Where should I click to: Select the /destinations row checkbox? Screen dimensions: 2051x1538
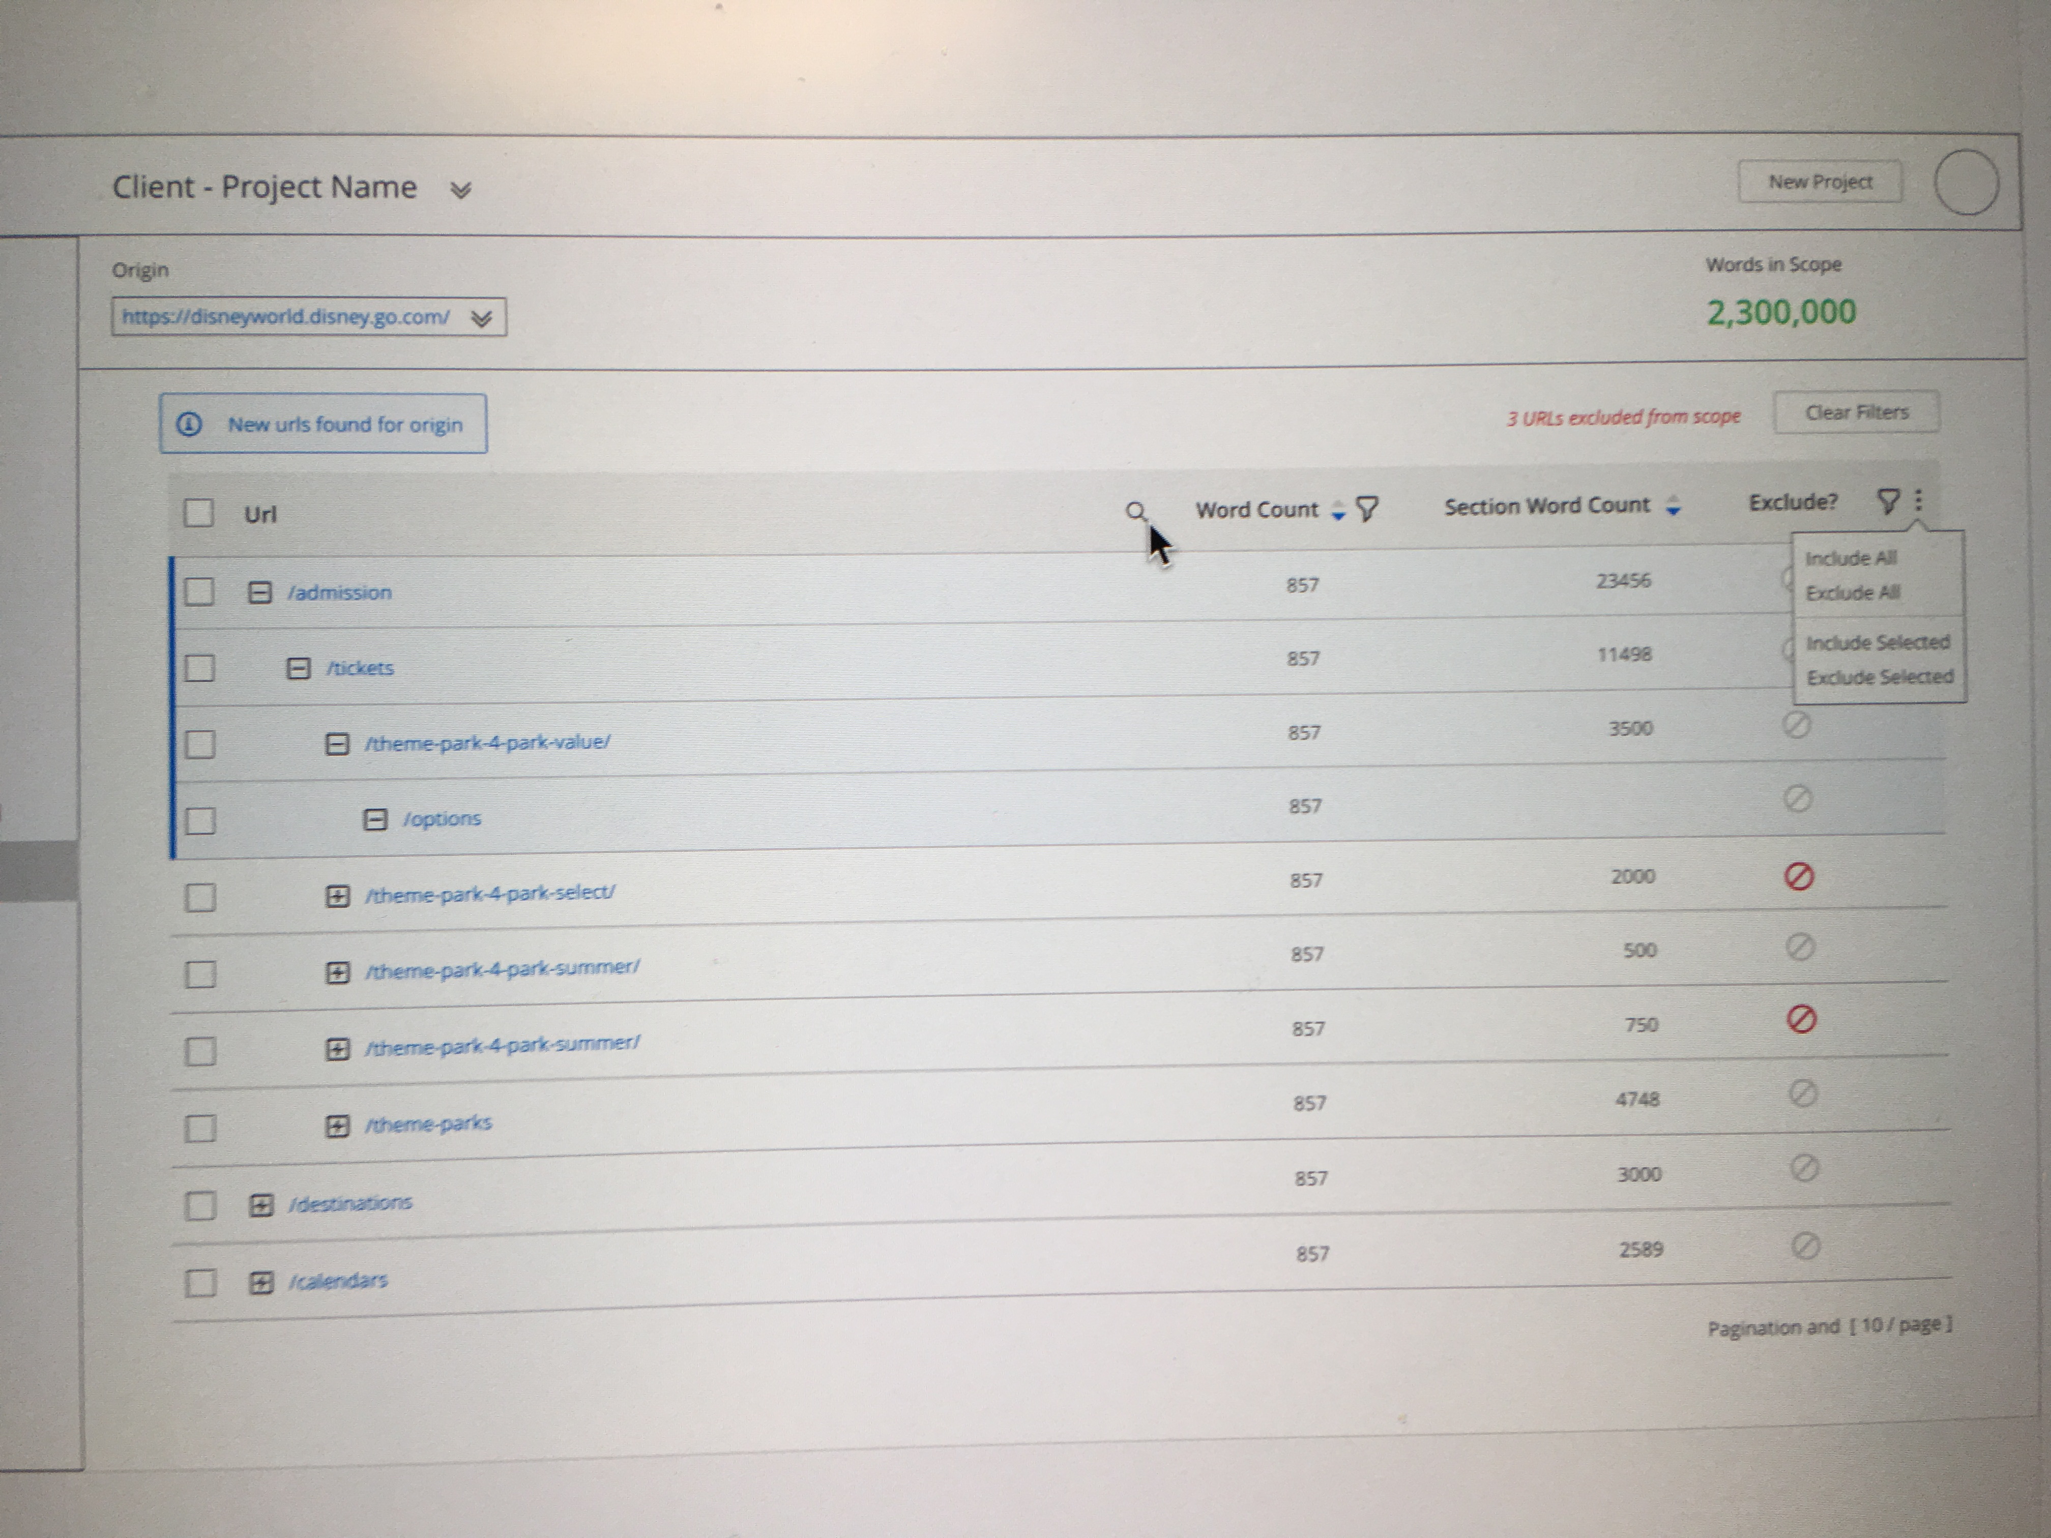tap(200, 1205)
